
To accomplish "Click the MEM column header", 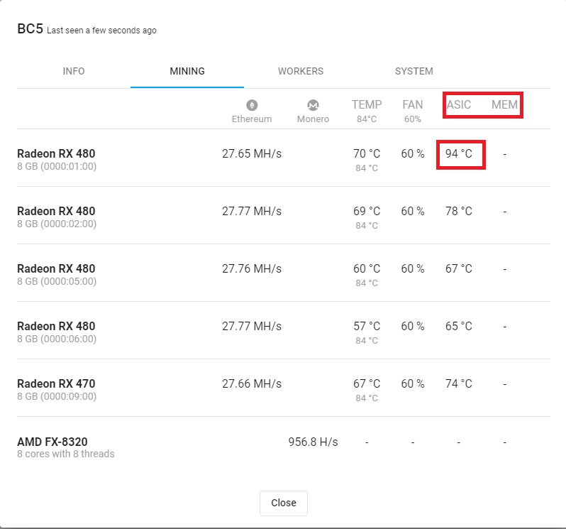I will (x=504, y=105).
